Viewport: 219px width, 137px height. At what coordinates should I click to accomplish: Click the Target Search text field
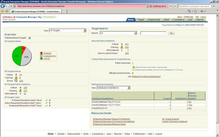click(153, 33)
